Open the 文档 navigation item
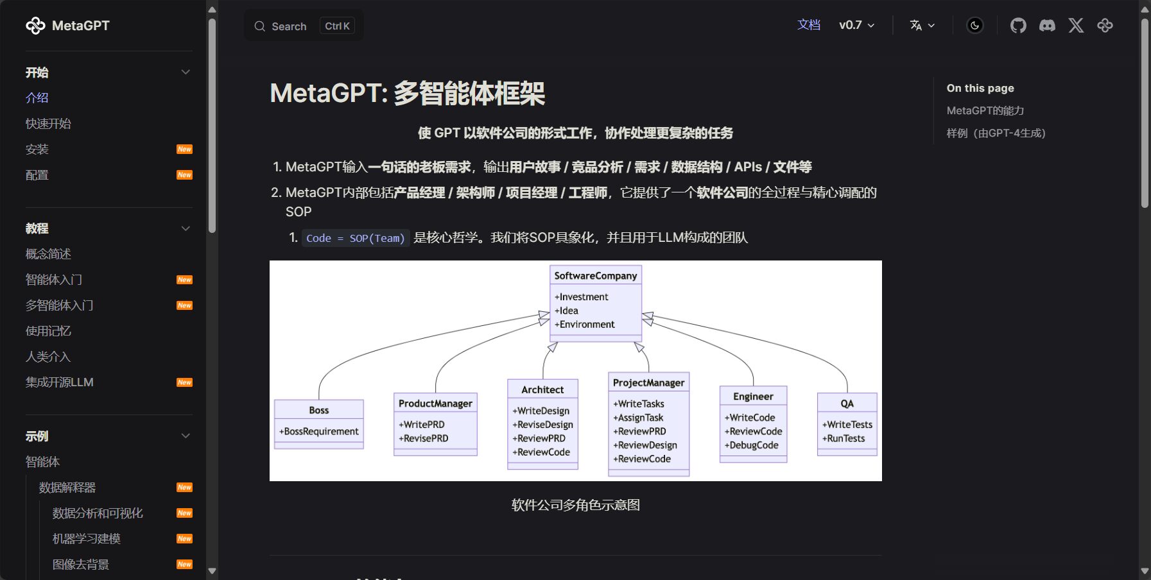The image size is (1151, 580). pos(809,25)
